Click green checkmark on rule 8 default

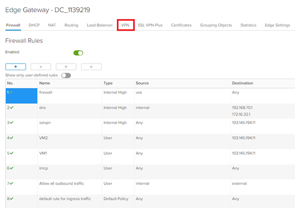[x=12, y=199]
